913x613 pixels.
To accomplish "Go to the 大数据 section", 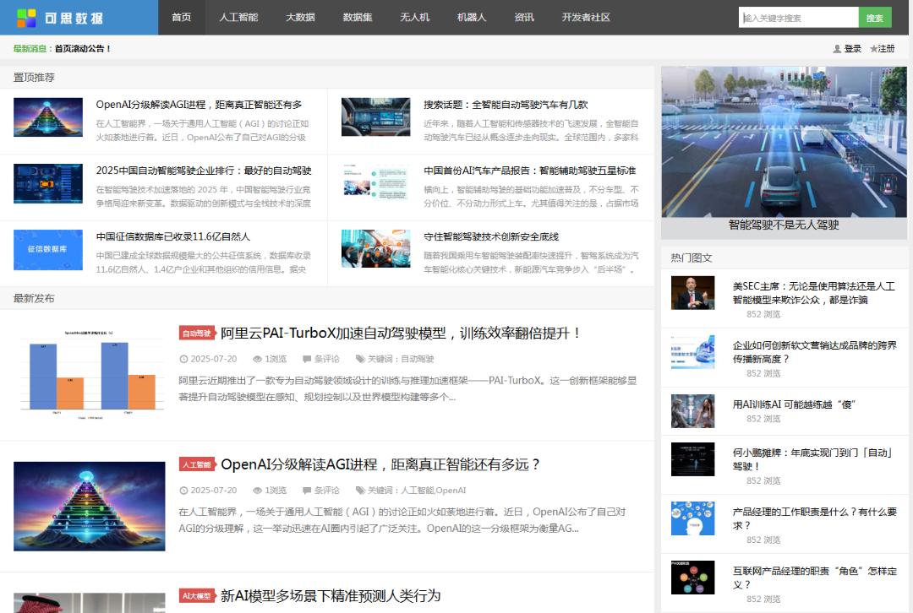I will coord(300,18).
